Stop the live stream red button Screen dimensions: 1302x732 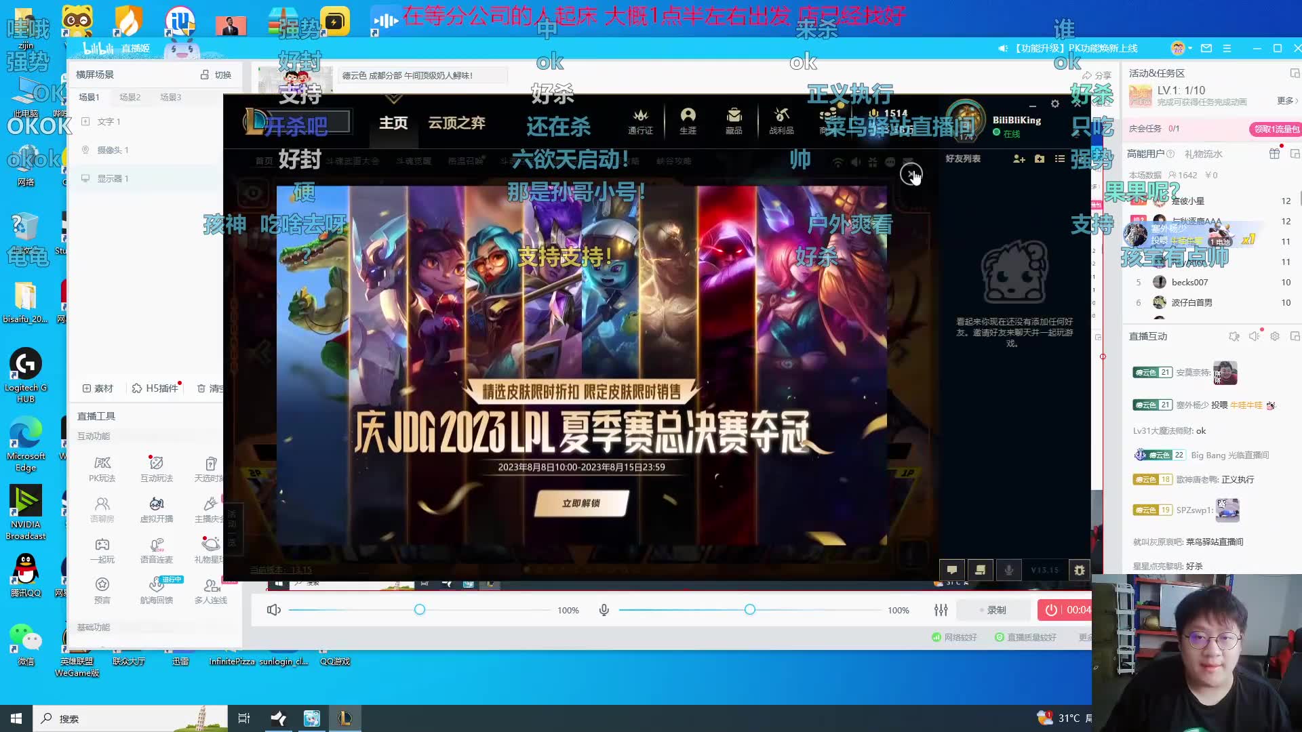[1065, 610]
